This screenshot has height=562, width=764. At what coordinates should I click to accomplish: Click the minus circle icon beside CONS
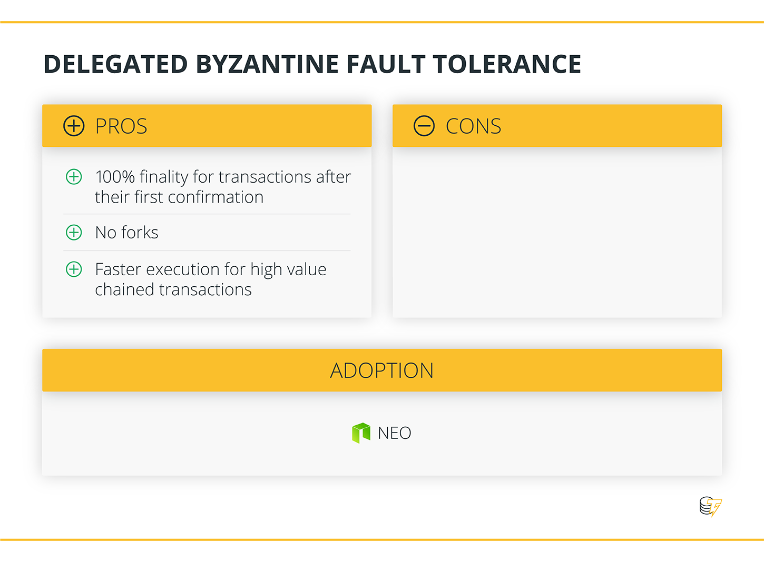424,126
